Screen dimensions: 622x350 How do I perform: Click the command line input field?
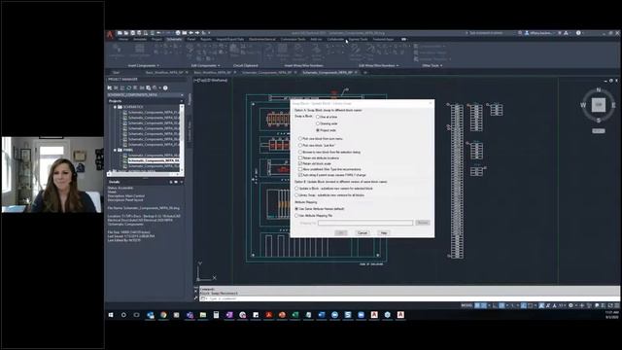click(x=408, y=298)
